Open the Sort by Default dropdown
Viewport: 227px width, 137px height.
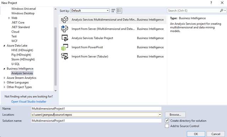[x=90, y=11]
